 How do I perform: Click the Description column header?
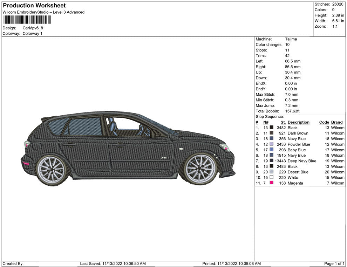coord(298,122)
